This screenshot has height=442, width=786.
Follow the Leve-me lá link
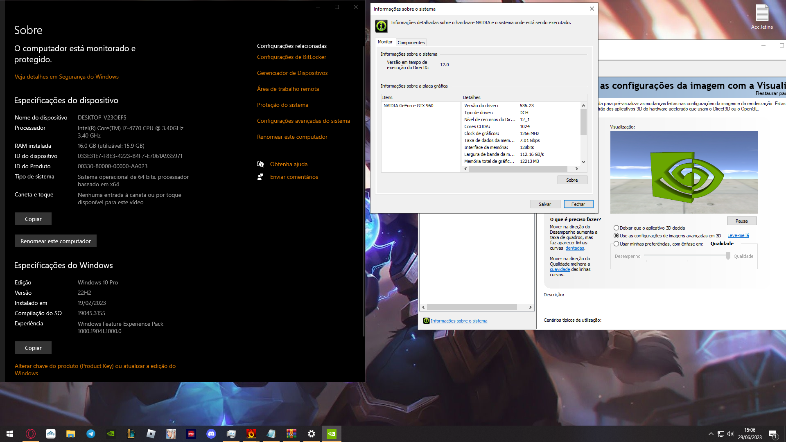(738, 235)
